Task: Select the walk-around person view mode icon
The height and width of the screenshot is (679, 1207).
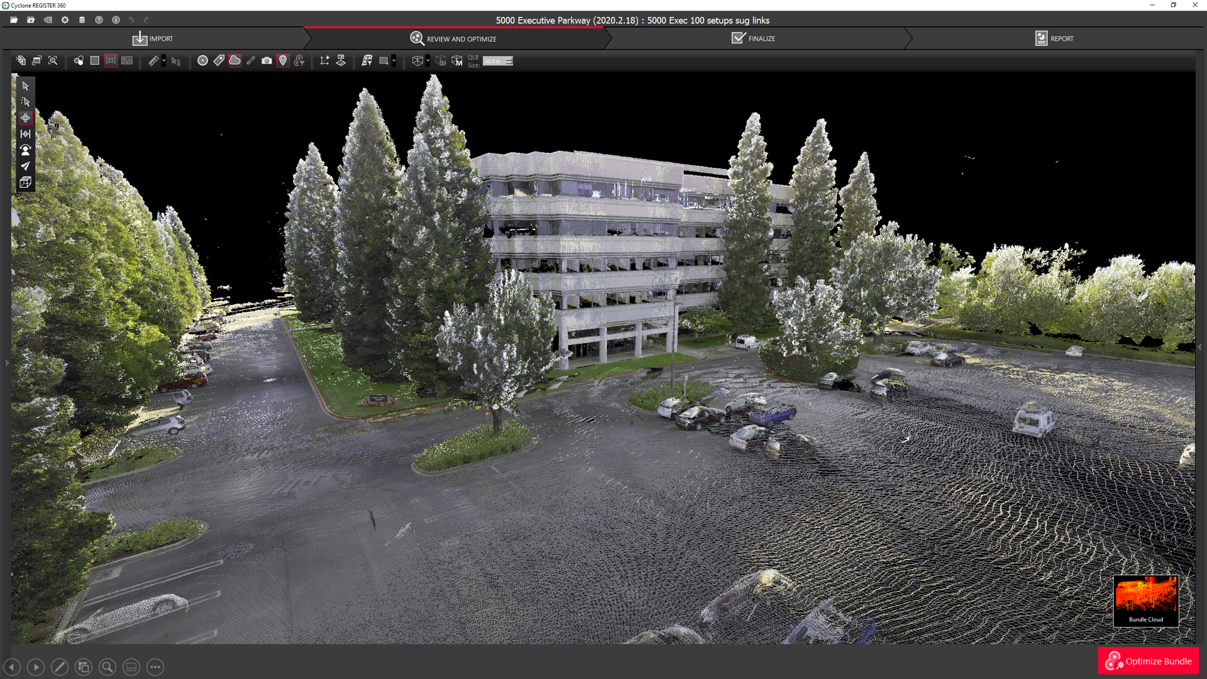Action: [x=25, y=150]
